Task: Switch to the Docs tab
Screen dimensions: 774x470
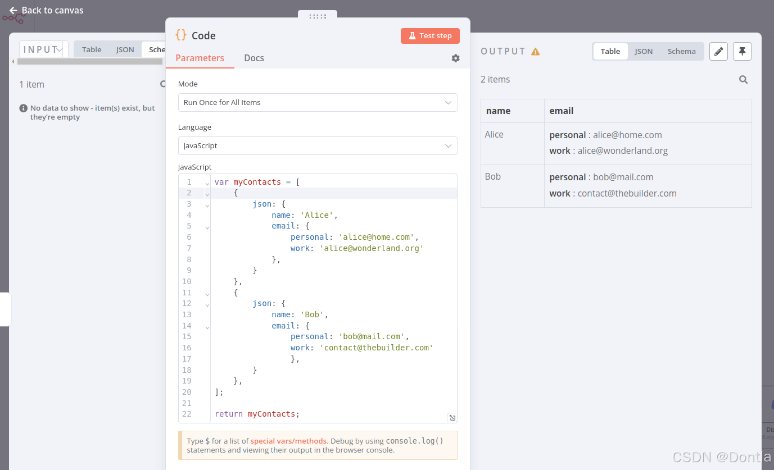Action: pos(254,58)
